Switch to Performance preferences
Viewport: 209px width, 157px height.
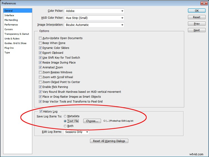pyautogui.click(x=11, y=25)
